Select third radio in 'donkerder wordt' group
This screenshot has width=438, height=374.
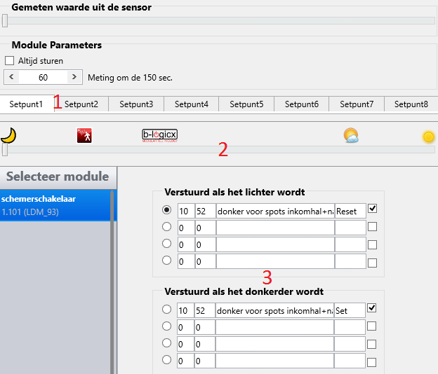pyautogui.click(x=167, y=342)
